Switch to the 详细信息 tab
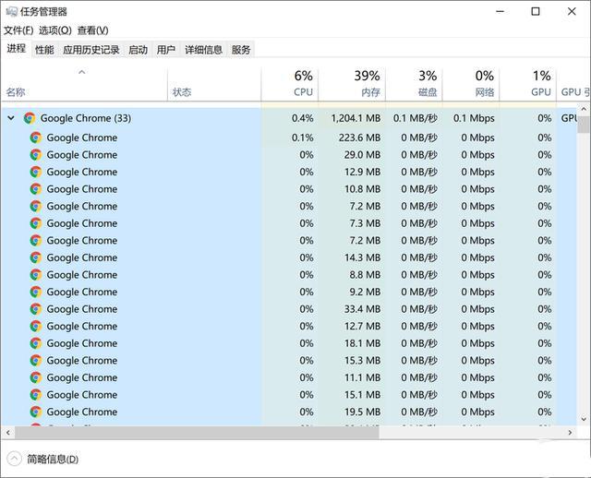Viewport: 591px width, 478px height. coord(203,50)
